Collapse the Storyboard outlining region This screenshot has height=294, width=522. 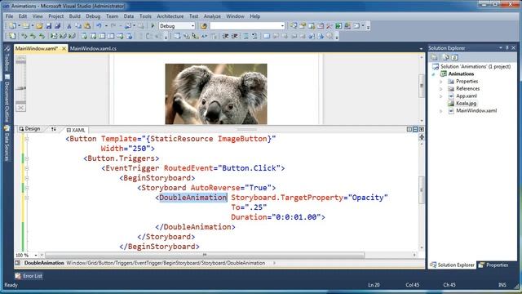pos(27,188)
